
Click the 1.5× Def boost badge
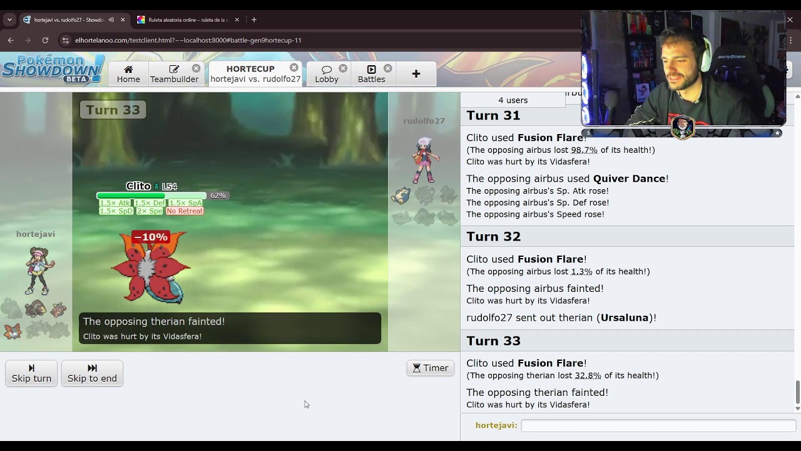pos(150,203)
